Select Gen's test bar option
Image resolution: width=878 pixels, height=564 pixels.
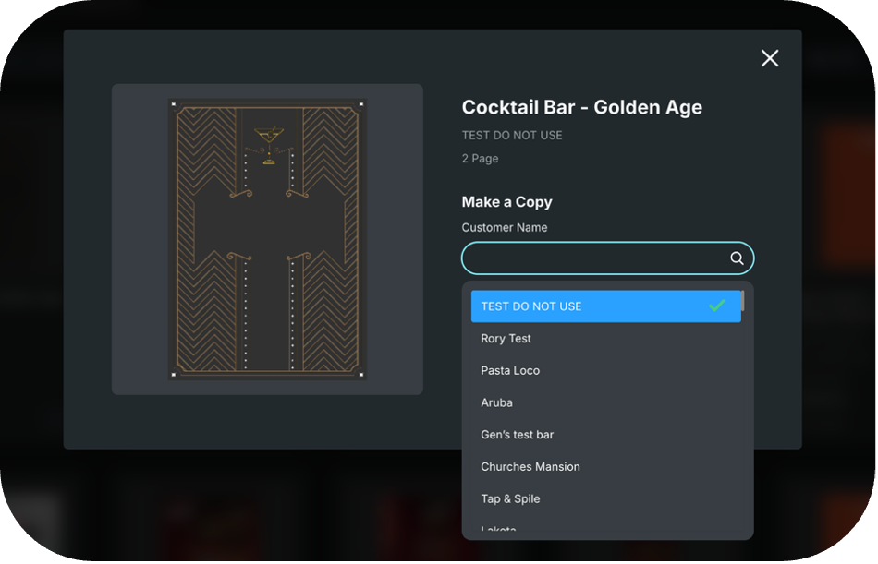point(606,435)
